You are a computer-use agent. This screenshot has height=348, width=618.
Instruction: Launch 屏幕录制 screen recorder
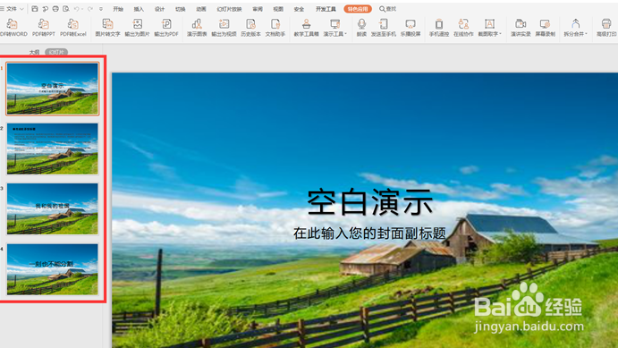[545, 28]
